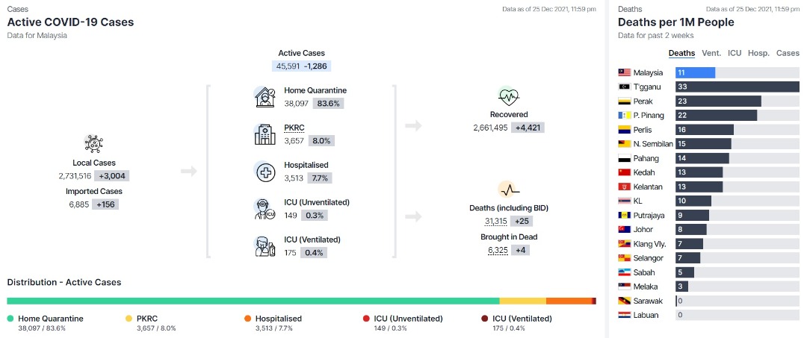
Task: Switch to the Hosp. tab
Action: 758,53
